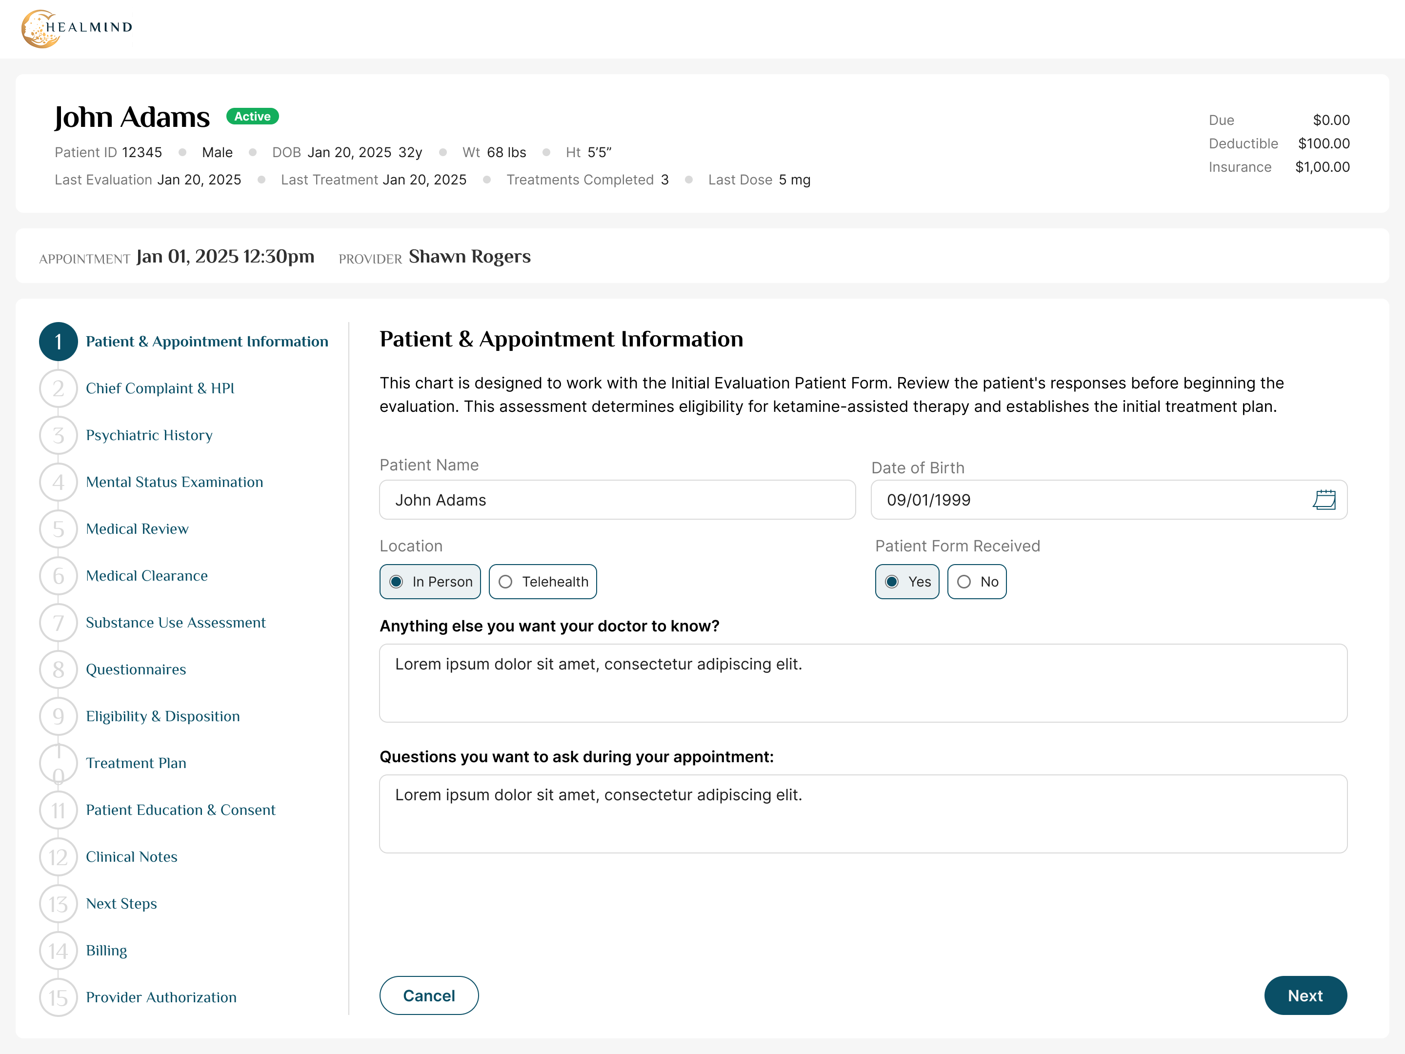Open Mental Status Examination section
The image size is (1405, 1054).
point(175,482)
